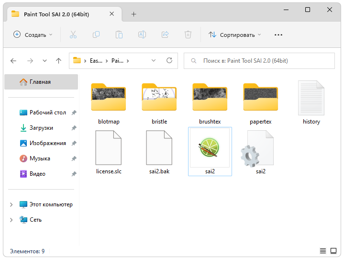Image resolution: width=344 pixels, height=259 pixels.
Task: Expand the Сеть tree node
Action: [x=11, y=220]
